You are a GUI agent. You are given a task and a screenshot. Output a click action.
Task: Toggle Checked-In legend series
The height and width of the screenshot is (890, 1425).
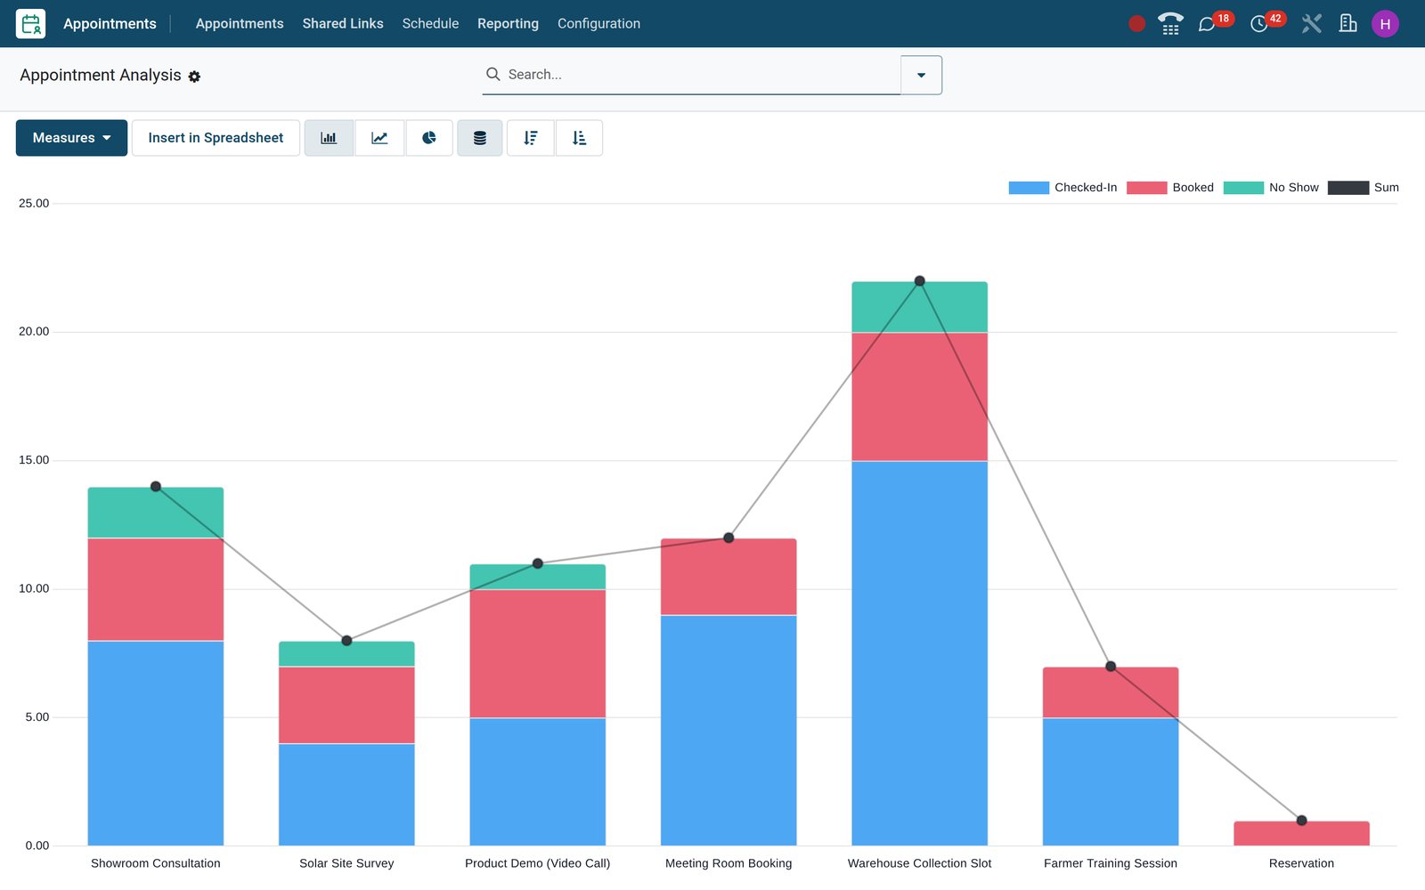pos(1063,188)
